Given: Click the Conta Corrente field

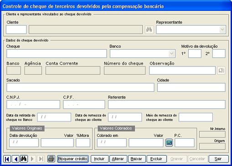Looking at the screenshot, I should 73,70.
